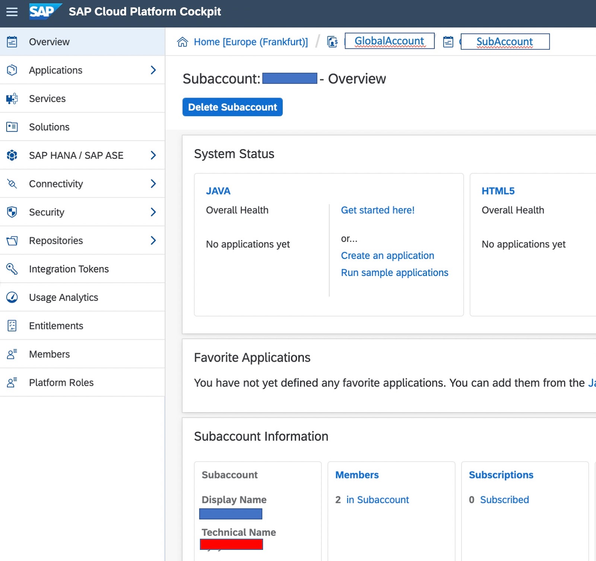Expand the Applications submenu chevron
Screen dimensions: 596x561
point(153,70)
